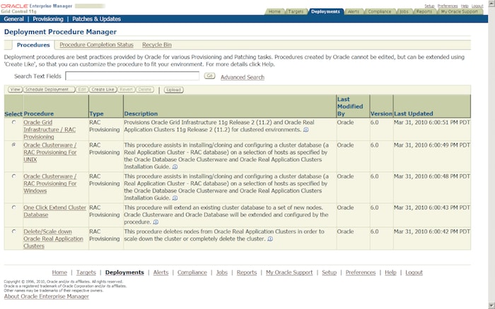Open the Home tab at top
This screenshot has width=495, height=309.
coord(274,12)
